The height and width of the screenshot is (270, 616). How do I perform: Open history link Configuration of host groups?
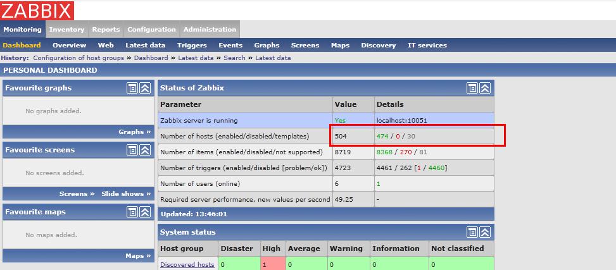click(79, 58)
